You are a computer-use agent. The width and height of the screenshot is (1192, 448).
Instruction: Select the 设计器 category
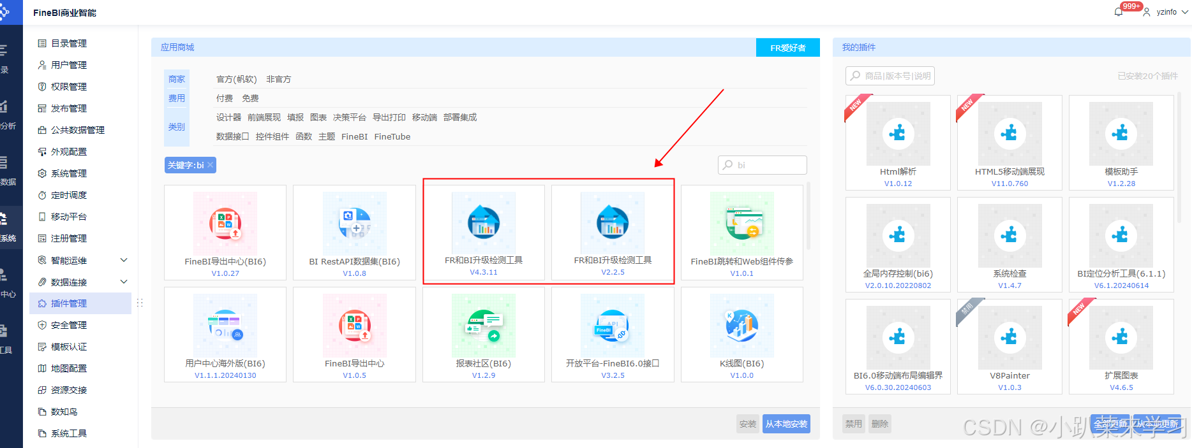click(x=228, y=117)
